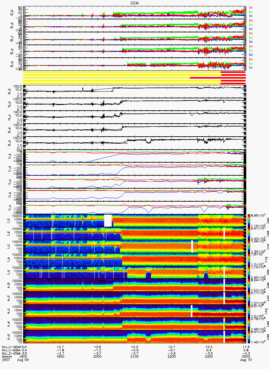Screen dimensions: 269x369
Task: Click the color bar beside i_d spectrogram
Action: (x=249, y=234)
